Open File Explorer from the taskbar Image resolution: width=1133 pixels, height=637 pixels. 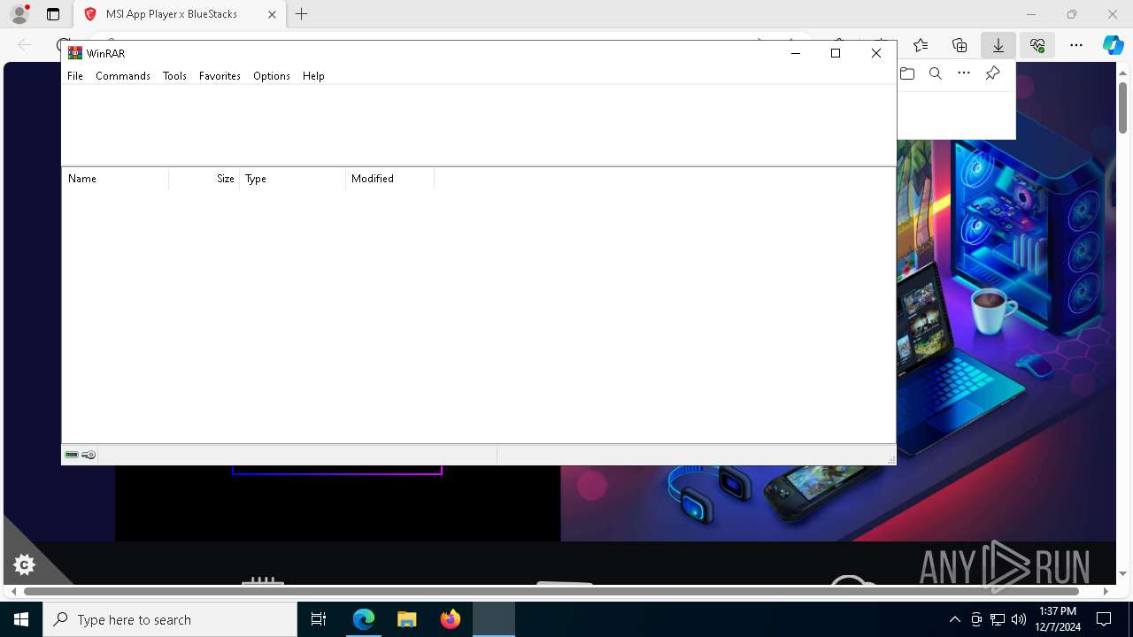point(407,619)
